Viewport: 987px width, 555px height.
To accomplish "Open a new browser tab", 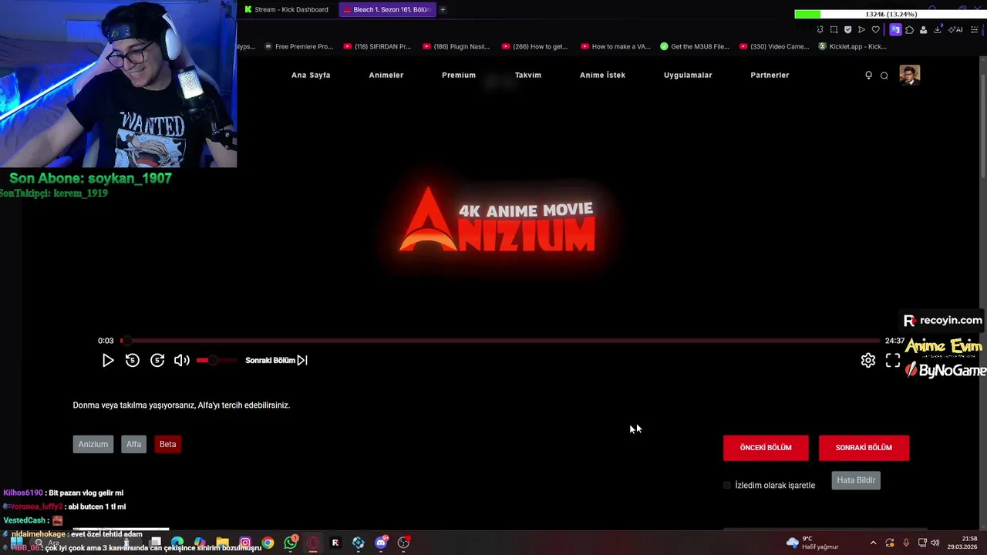I will click(x=443, y=9).
